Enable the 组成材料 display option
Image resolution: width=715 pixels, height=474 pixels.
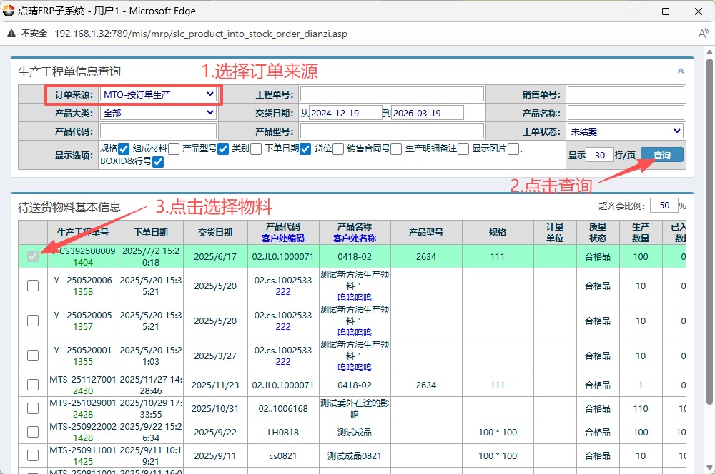[x=174, y=148]
